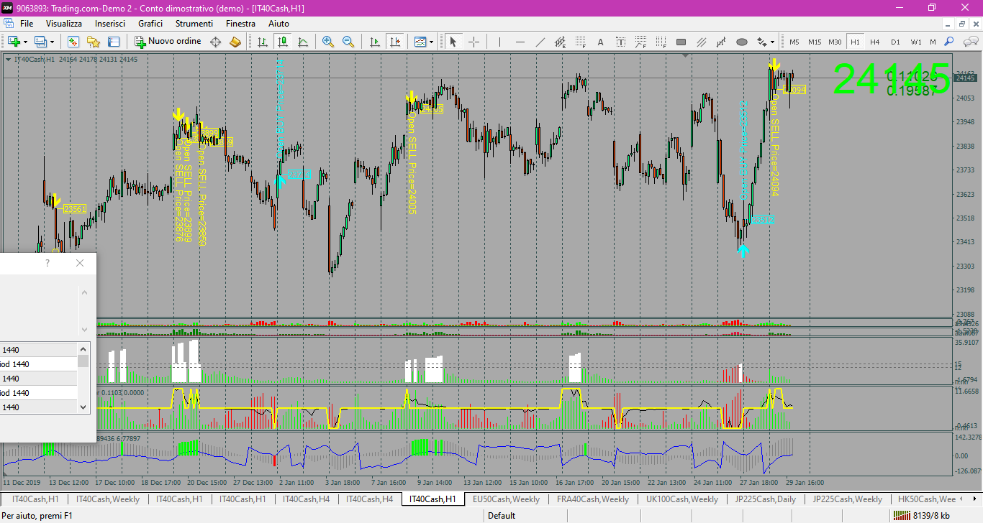983x523 pixels.
Task: Click the dialog help question mark
Action: click(x=47, y=263)
